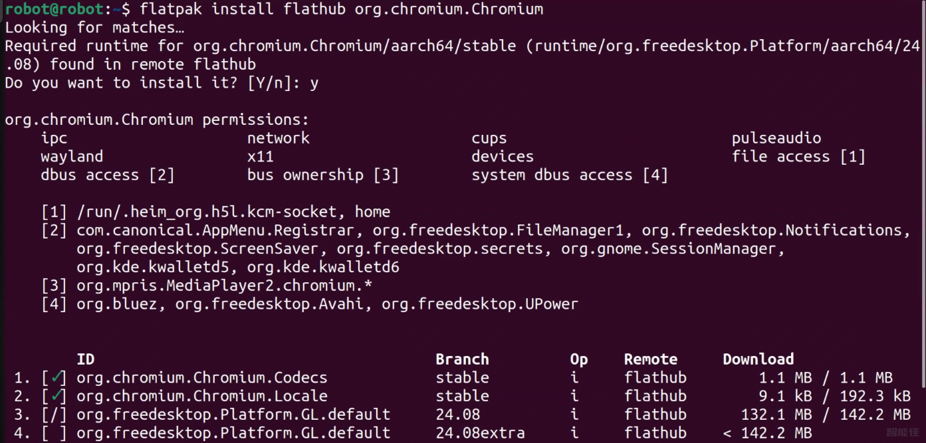Click the dbus access [2] permission entry

click(107, 175)
